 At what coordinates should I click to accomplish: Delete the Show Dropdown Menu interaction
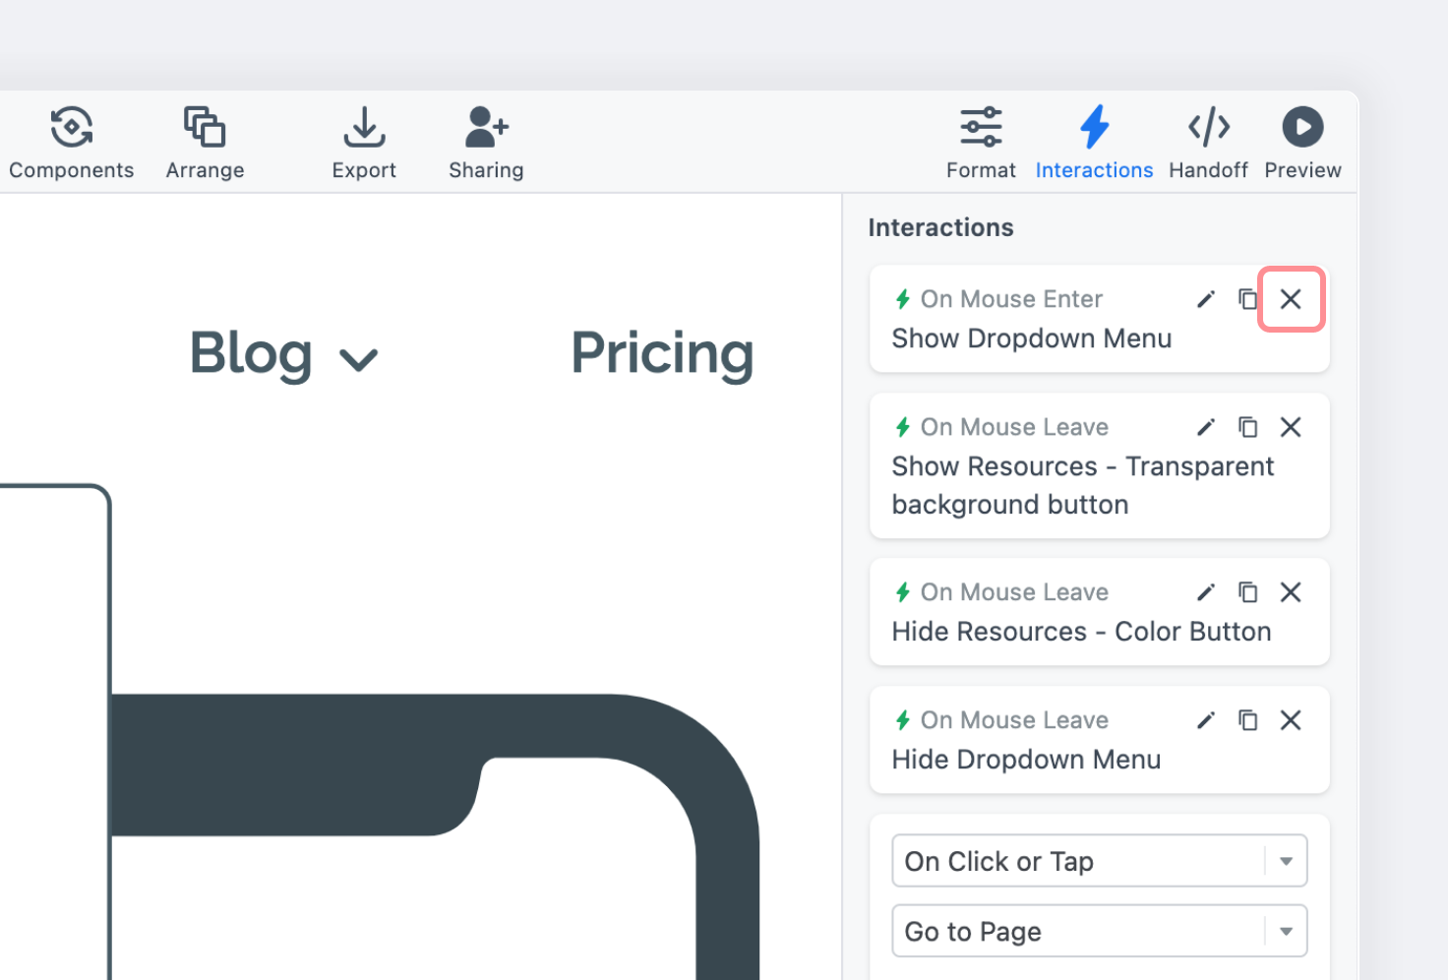pyautogui.click(x=1291, y=299)
